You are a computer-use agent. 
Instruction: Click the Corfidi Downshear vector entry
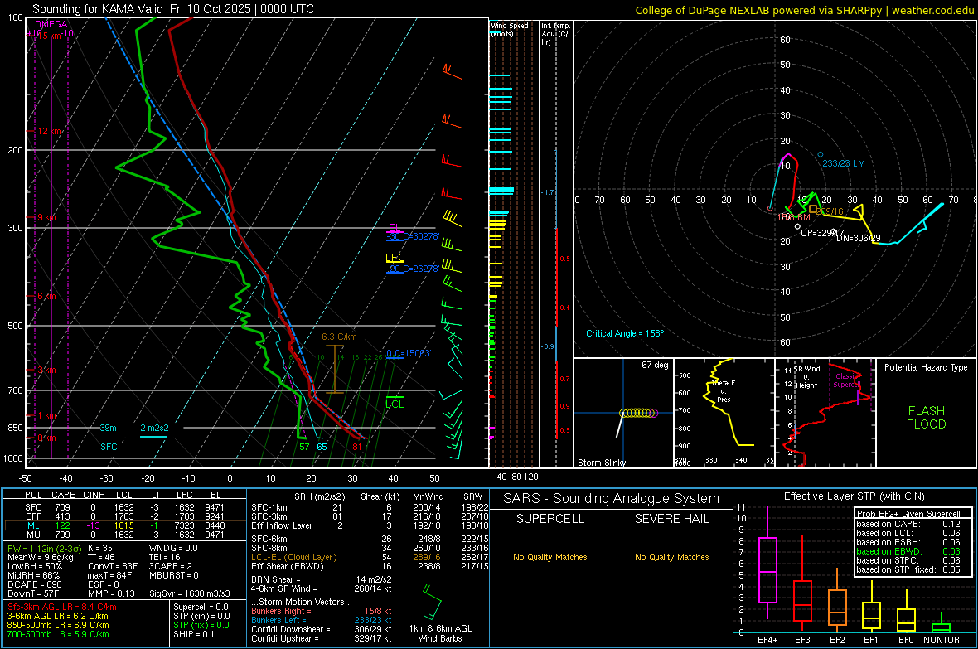[322, 629]
